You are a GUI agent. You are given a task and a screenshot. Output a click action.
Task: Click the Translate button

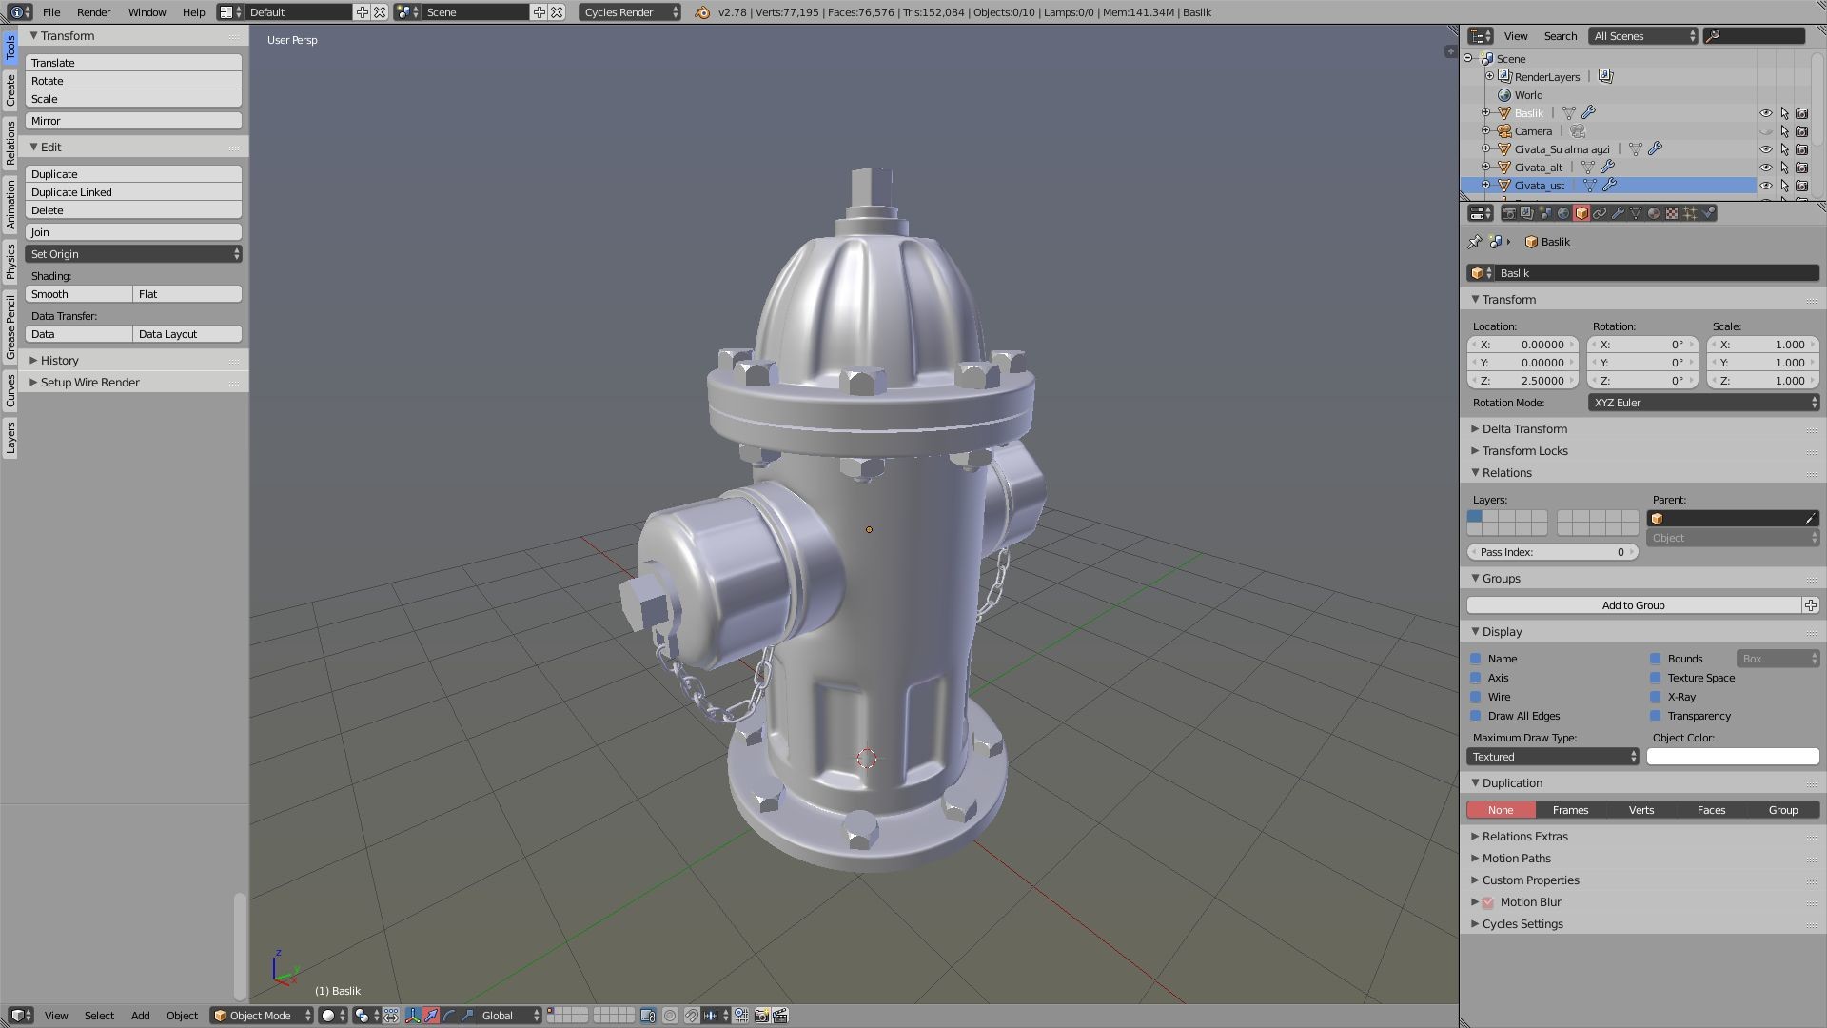133,63
